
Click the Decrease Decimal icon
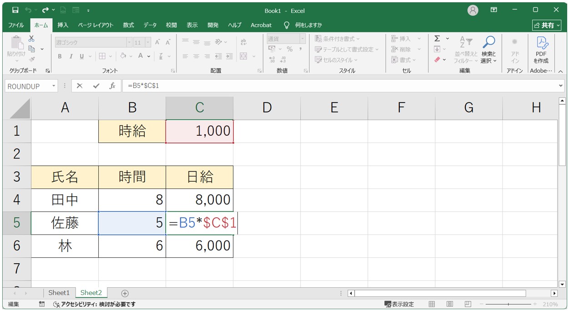(282, 60)
